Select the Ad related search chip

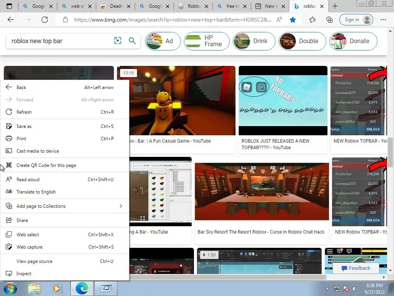pos(163,41)
